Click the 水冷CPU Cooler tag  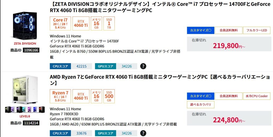click(x=256, y=96)
